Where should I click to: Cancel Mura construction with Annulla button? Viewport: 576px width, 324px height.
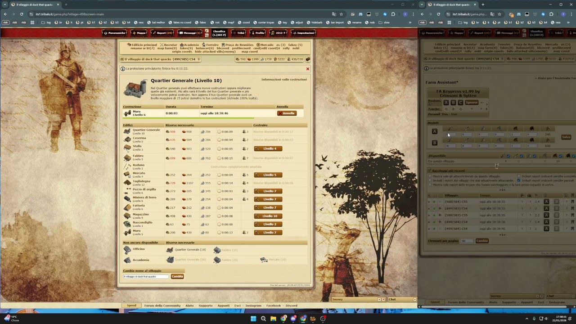(x=287, y=113)
